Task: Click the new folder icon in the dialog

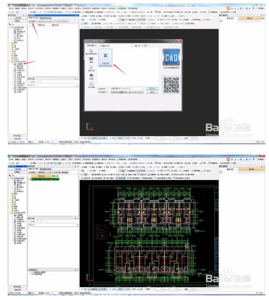Action: [x=142, y=46]
